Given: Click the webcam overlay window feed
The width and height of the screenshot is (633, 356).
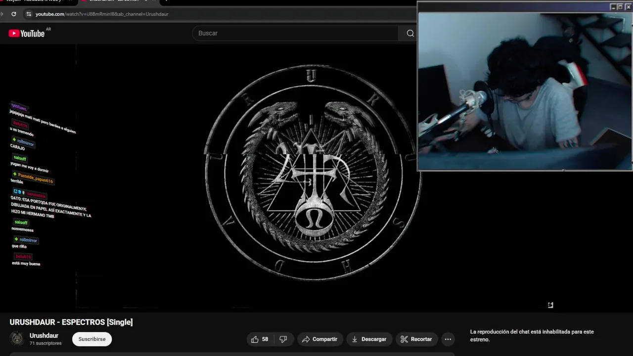Looking at the screenshot, I should click(x=525, y=91).
